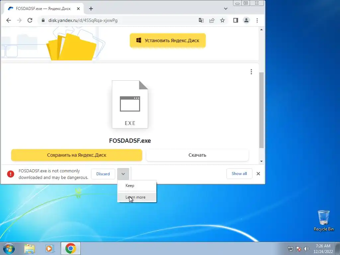Click the Show desktop strip

pos(338,248)
